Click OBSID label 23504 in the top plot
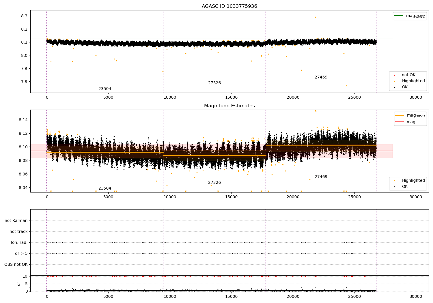Image resolution: width=433 pixels, height=303 pixels. [105, 89]
